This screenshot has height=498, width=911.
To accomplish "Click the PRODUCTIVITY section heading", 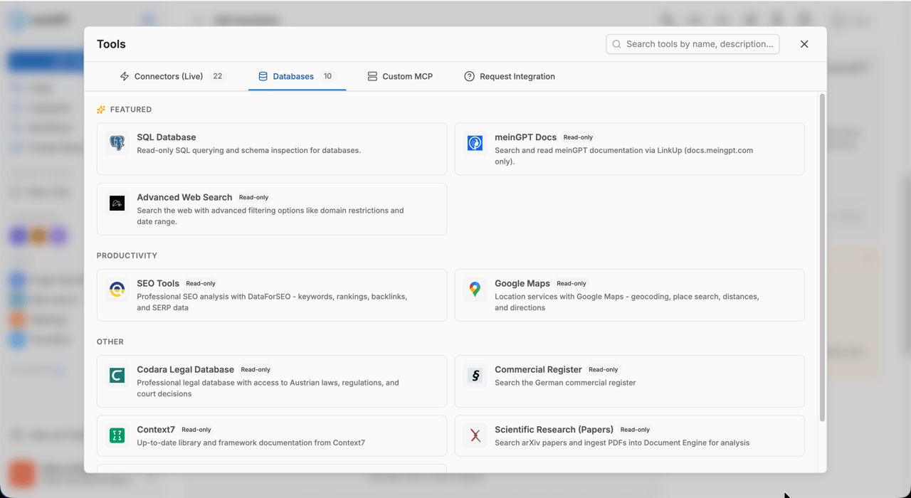I will click(127, 255).
